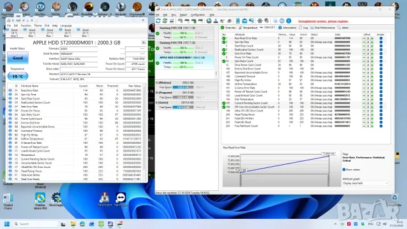
Task: Click the minus offset for Seek Error Rate row
Action: pos(364,53)
